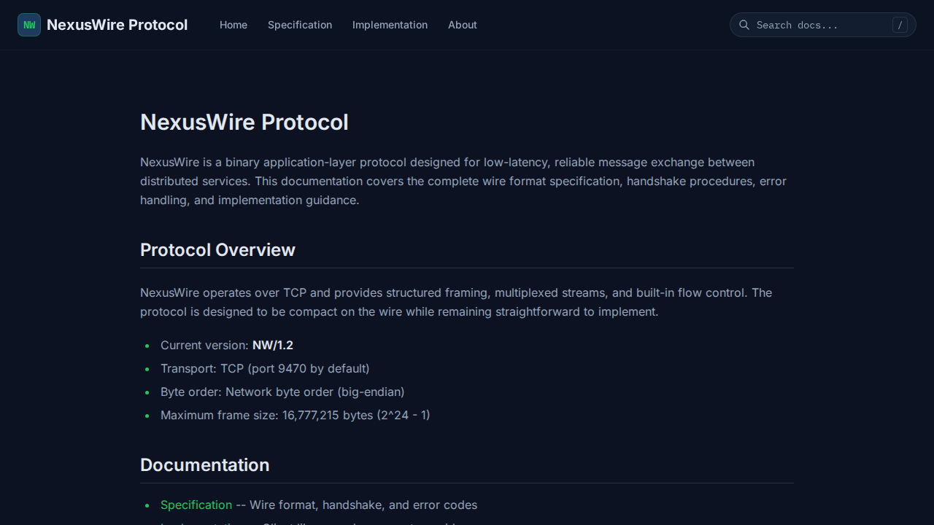934x525 pixels.
Task: Click the green bullet beside the Specification link
Action: 147,506
